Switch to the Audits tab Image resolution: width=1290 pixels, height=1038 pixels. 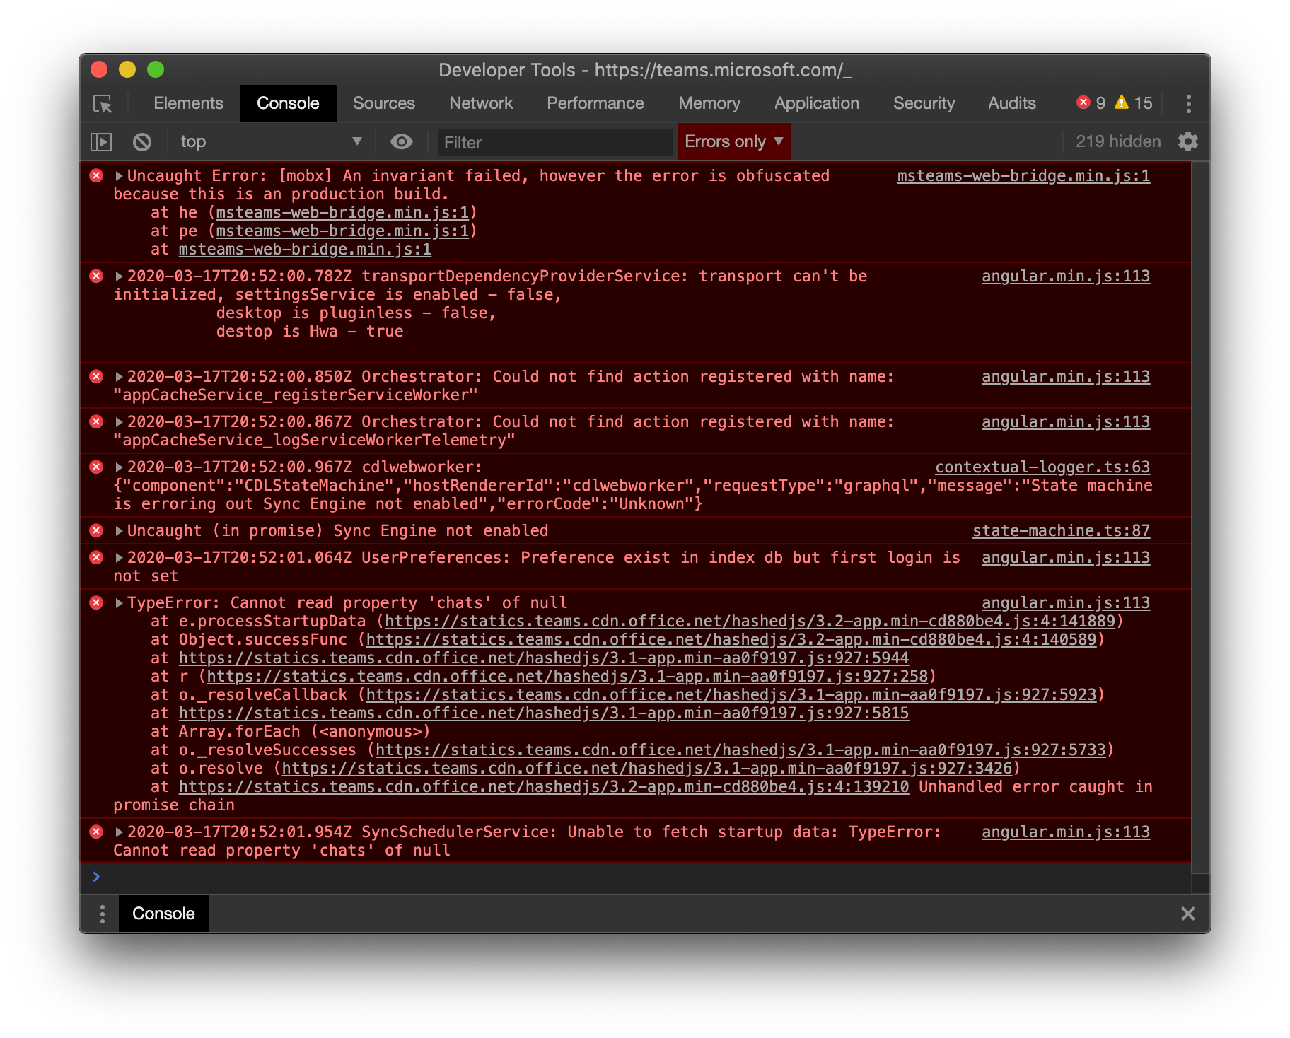point(1012,103)
